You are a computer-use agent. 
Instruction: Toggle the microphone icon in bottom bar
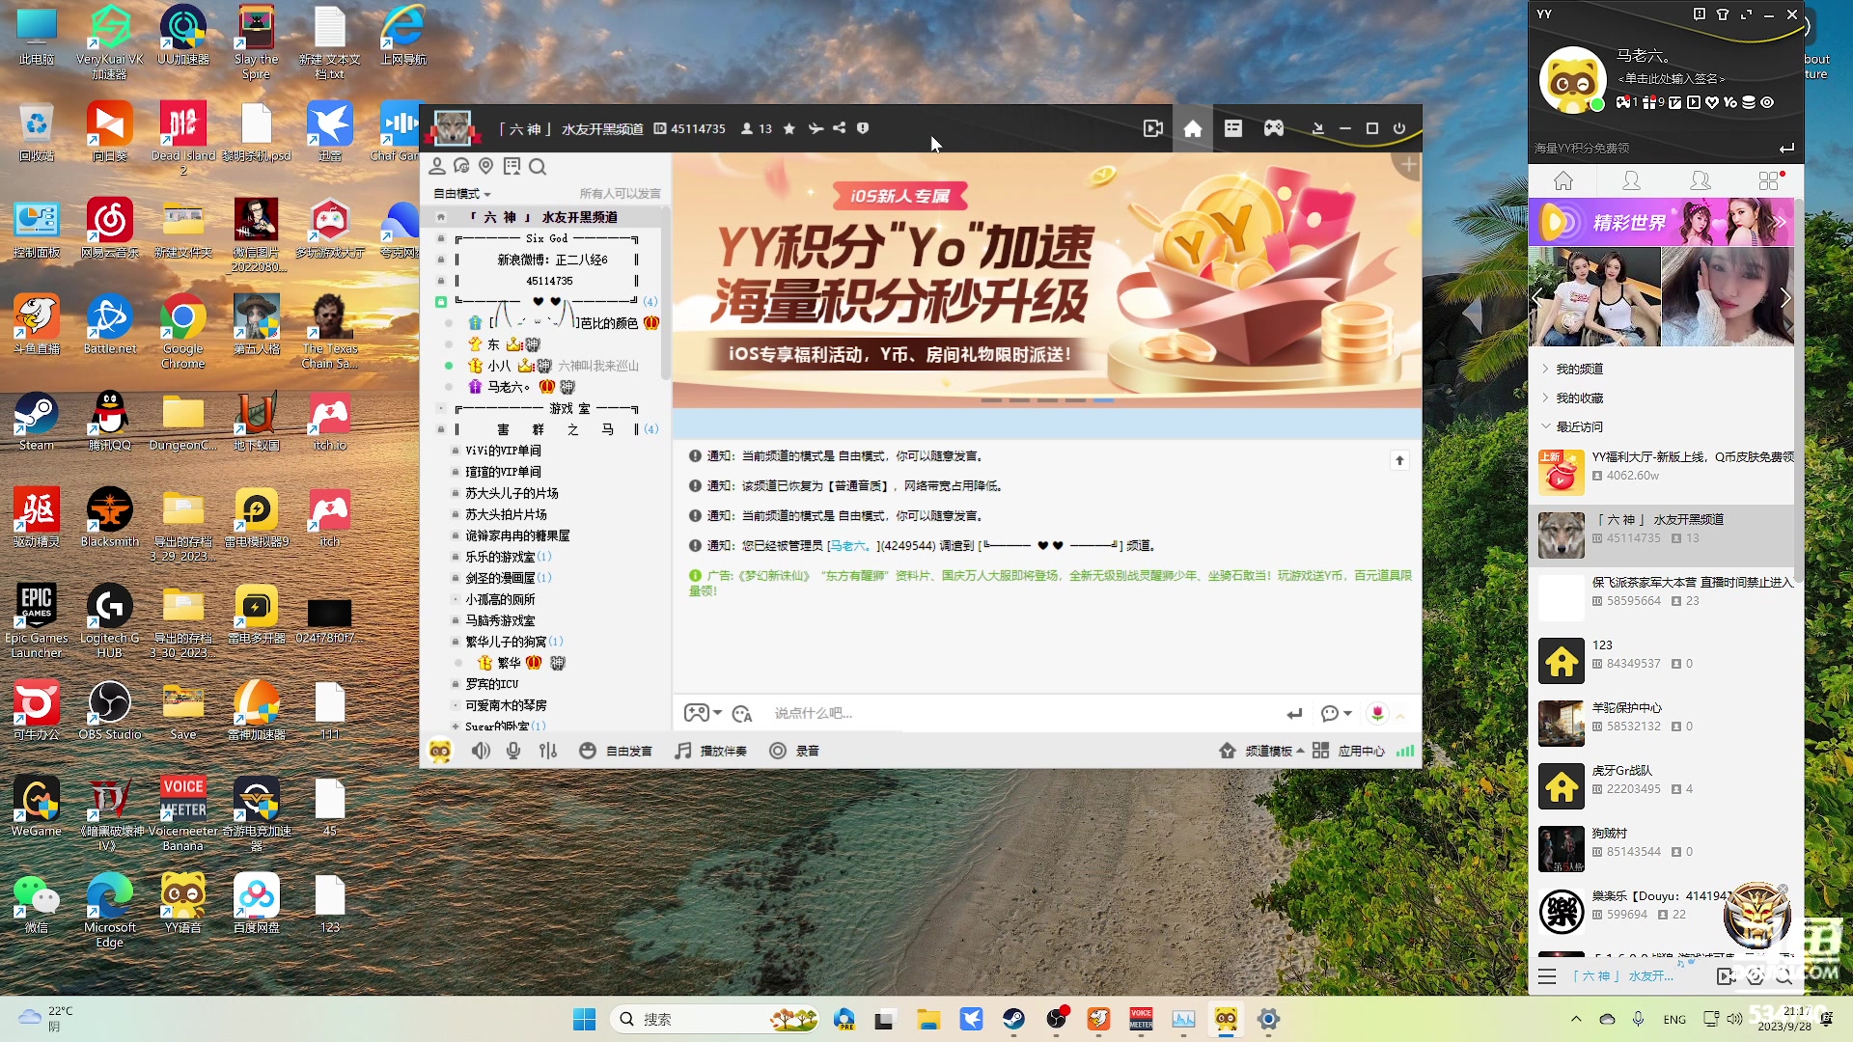[513, 751]
